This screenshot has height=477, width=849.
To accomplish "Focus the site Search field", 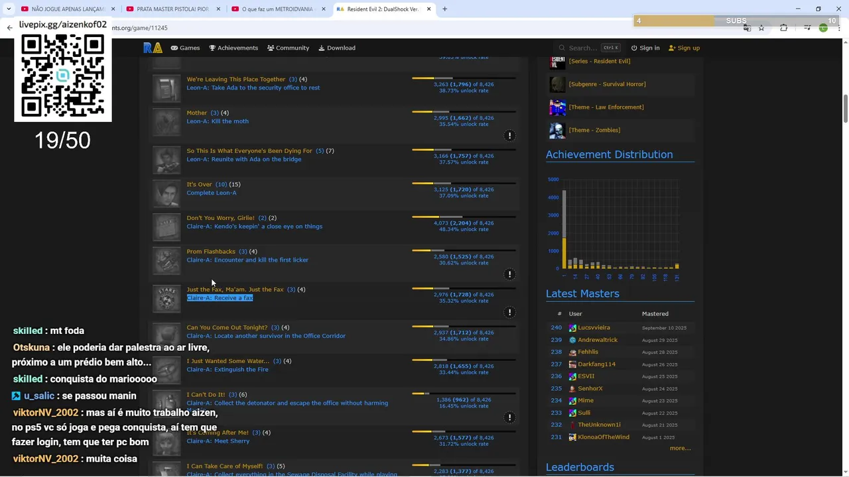I will pos(589,48).
